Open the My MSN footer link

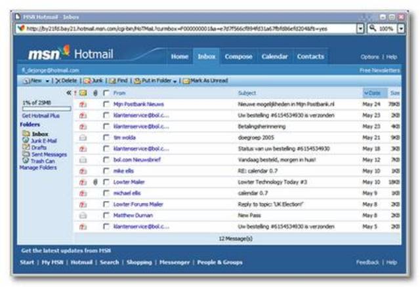(x=52, y=262)
